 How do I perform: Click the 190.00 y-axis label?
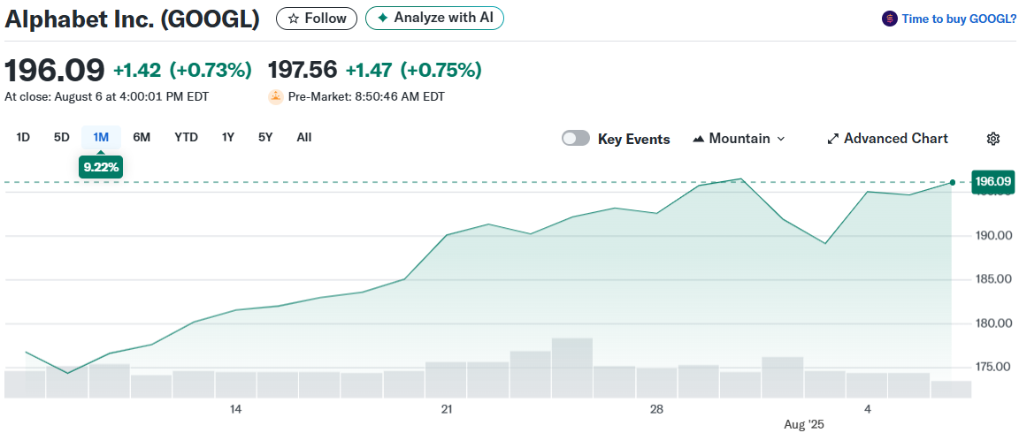tap(993, 236)
